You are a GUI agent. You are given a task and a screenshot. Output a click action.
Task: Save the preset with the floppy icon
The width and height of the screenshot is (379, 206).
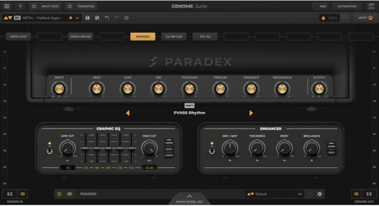pos(87,18)
